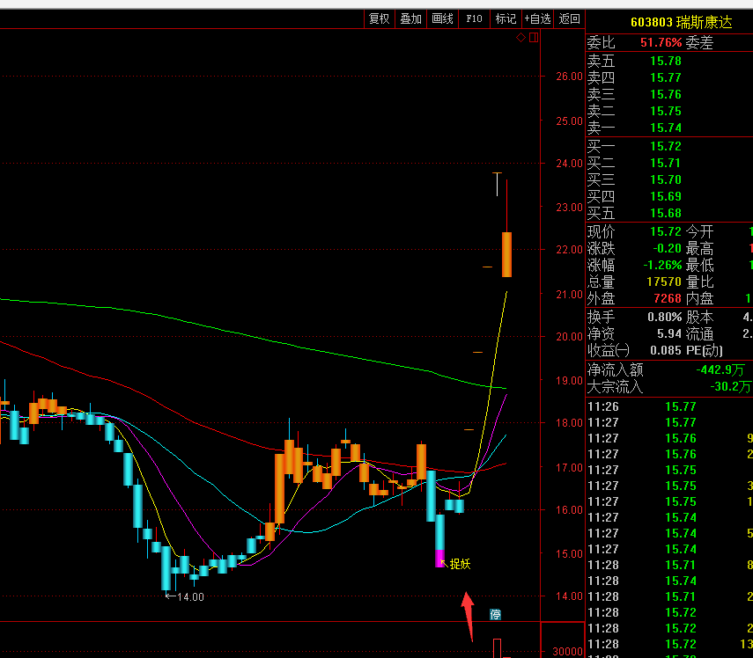
Task: Select the 卖一 ask row
Action: [x=669, y=128]
